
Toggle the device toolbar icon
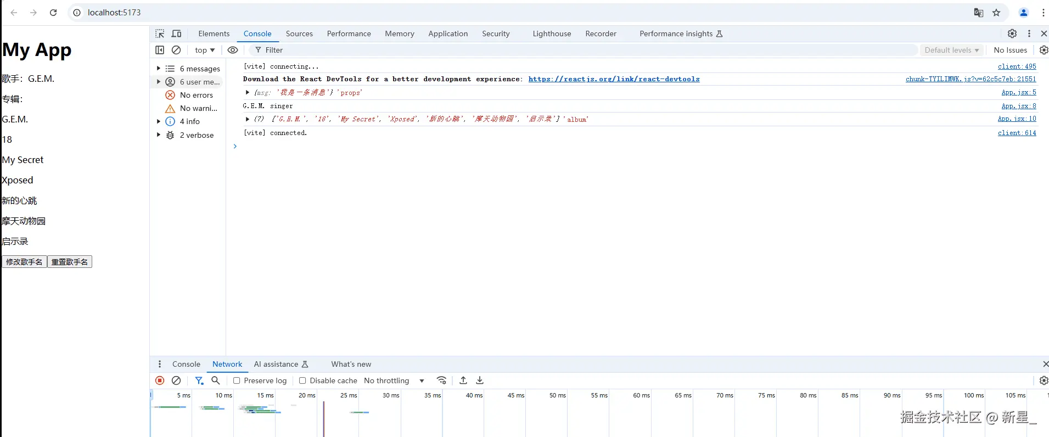tap(177, 33)
